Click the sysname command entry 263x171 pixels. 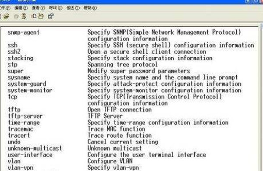pos(19,78)
